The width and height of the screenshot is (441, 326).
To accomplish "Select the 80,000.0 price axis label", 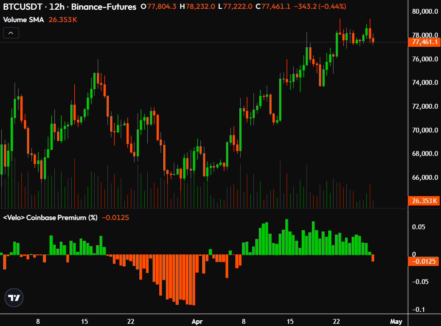I will 425,11.
